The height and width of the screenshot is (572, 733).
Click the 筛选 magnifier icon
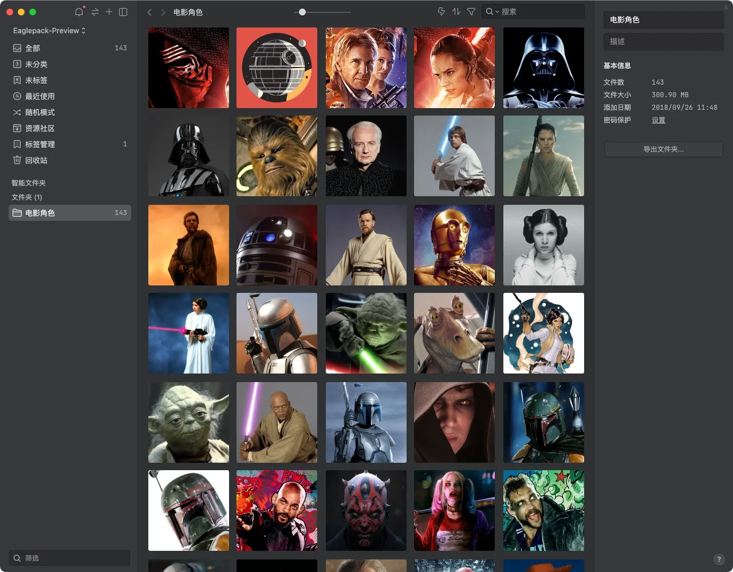[17, 558]
